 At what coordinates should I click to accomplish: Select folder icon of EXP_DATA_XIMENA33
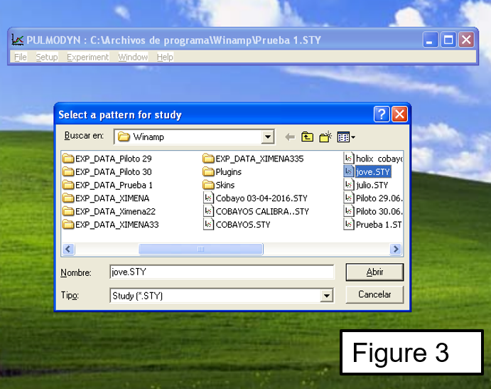[x=68, y=225]
